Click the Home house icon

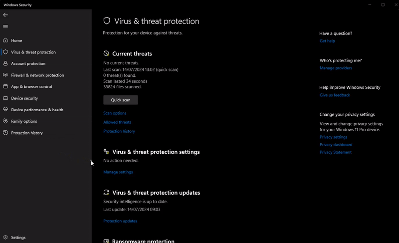coord(5,40)
